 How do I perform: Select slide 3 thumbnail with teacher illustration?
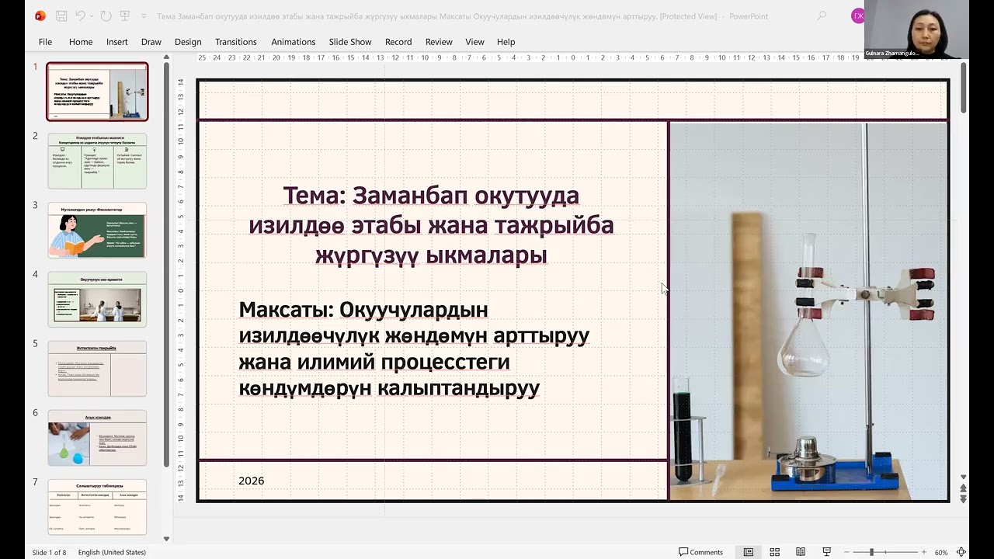pos(97,230)
